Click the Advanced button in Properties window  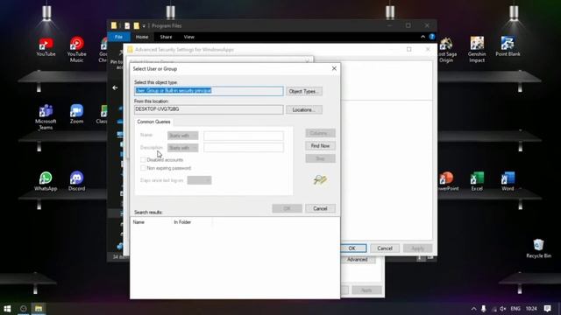point(357,260)
